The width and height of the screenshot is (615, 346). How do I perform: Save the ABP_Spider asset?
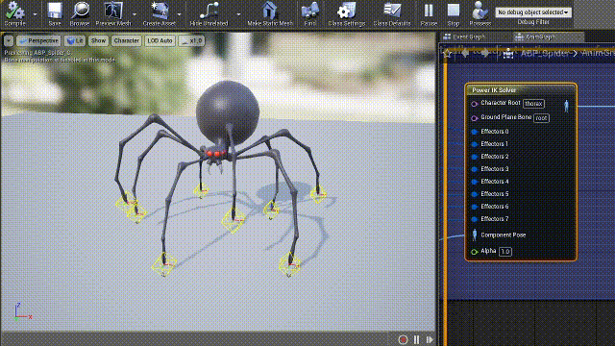click(x=55, y=13)
